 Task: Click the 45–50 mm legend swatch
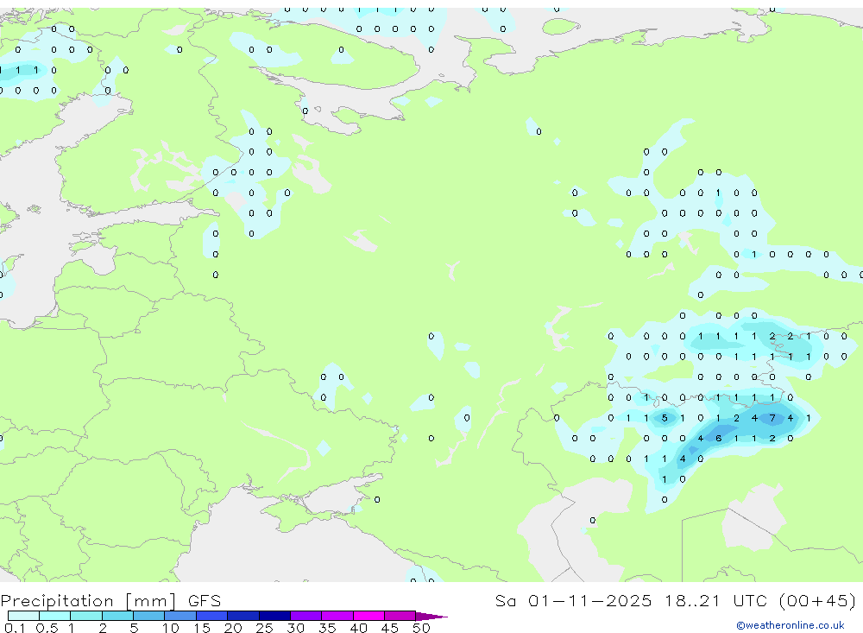pos(400,616)
